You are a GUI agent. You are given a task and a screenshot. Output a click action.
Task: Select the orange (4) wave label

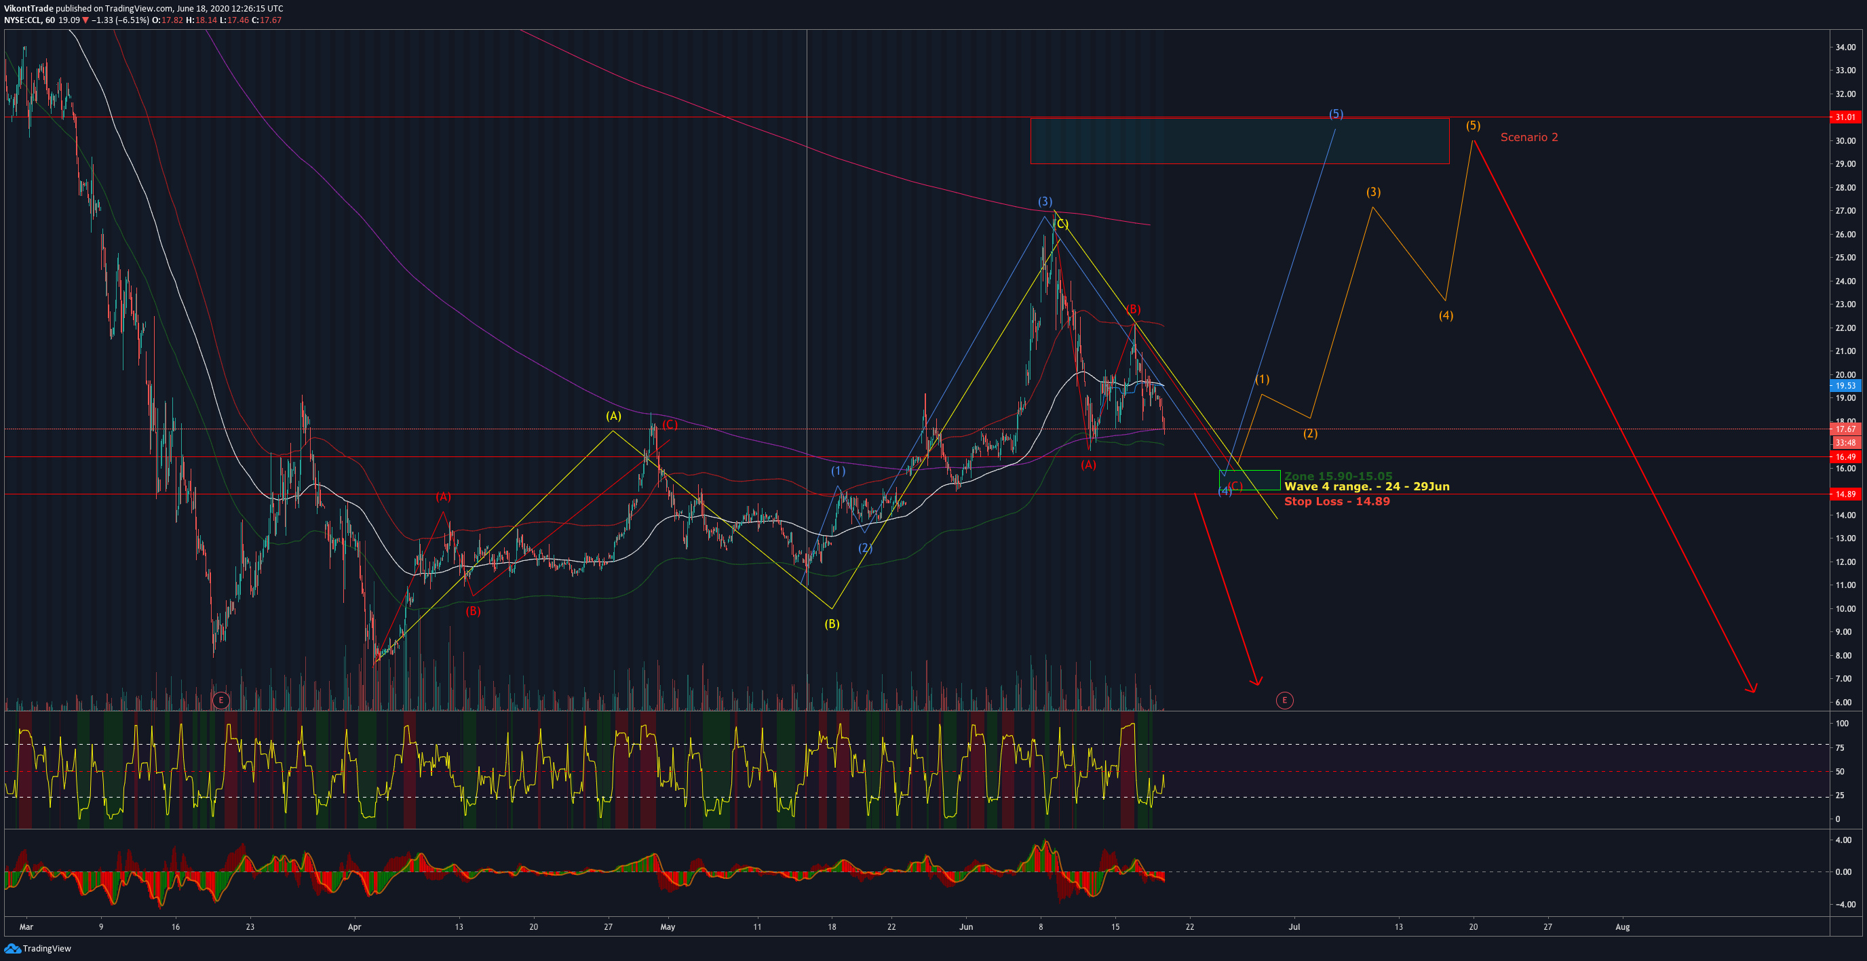(1445, 315)
